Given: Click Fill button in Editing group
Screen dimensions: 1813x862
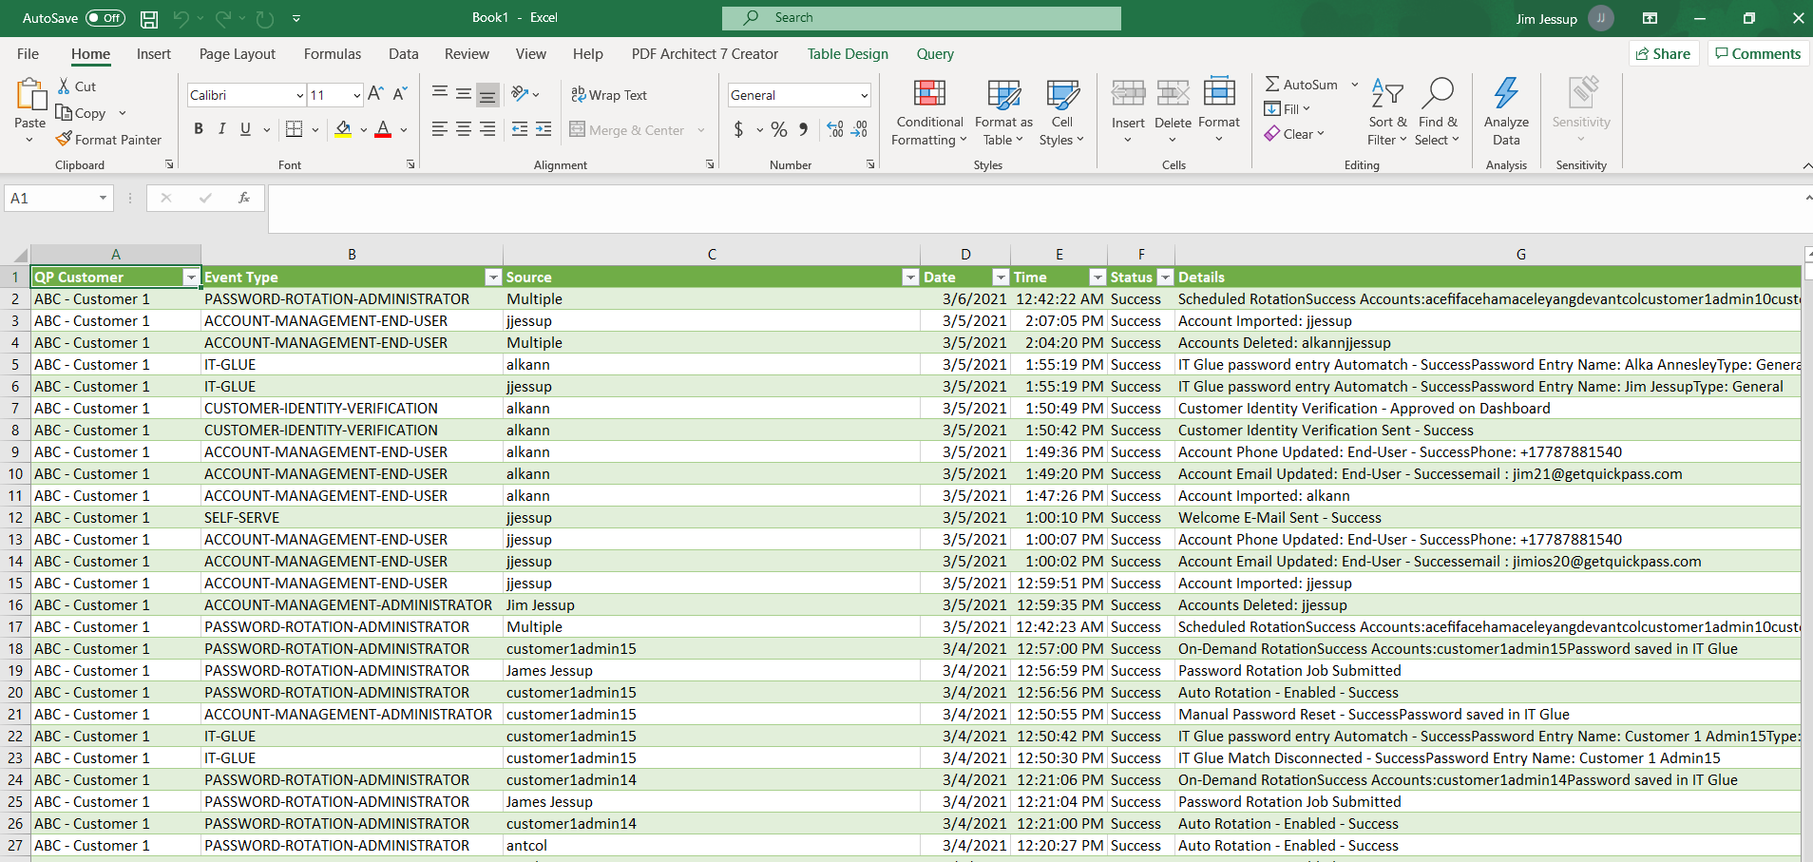Looking at the screenshot, I should pyautogui.click(x=1288, y=109).
